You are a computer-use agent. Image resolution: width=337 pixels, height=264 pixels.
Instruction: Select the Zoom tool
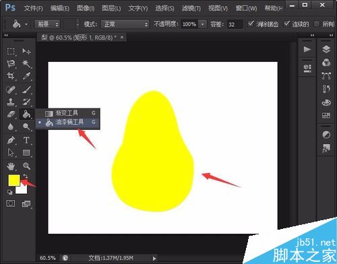click(26, 166)
